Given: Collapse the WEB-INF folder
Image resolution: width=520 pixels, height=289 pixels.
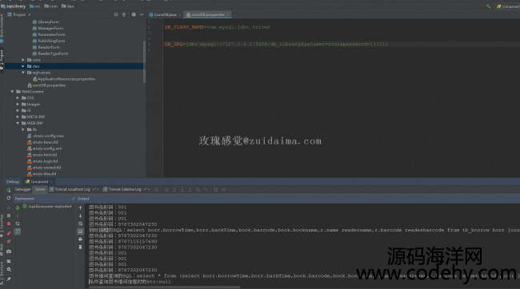Looking at the screenshot, I should [x=18, y=123].
